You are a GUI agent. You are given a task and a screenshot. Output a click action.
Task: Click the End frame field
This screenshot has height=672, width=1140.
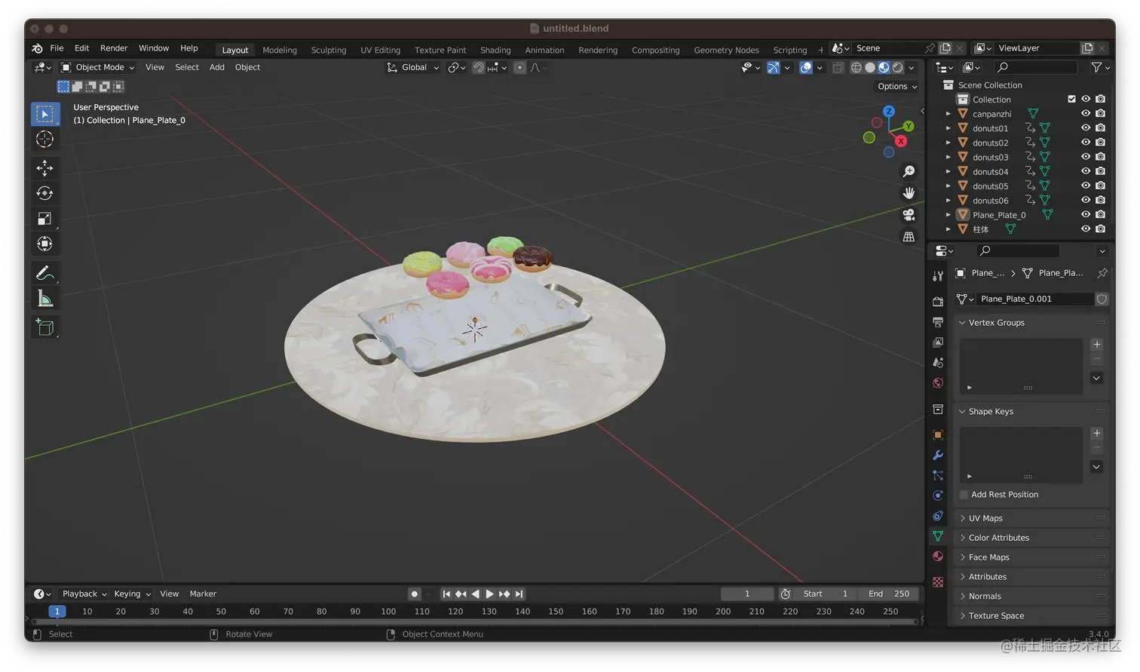(x=888, y=594)
